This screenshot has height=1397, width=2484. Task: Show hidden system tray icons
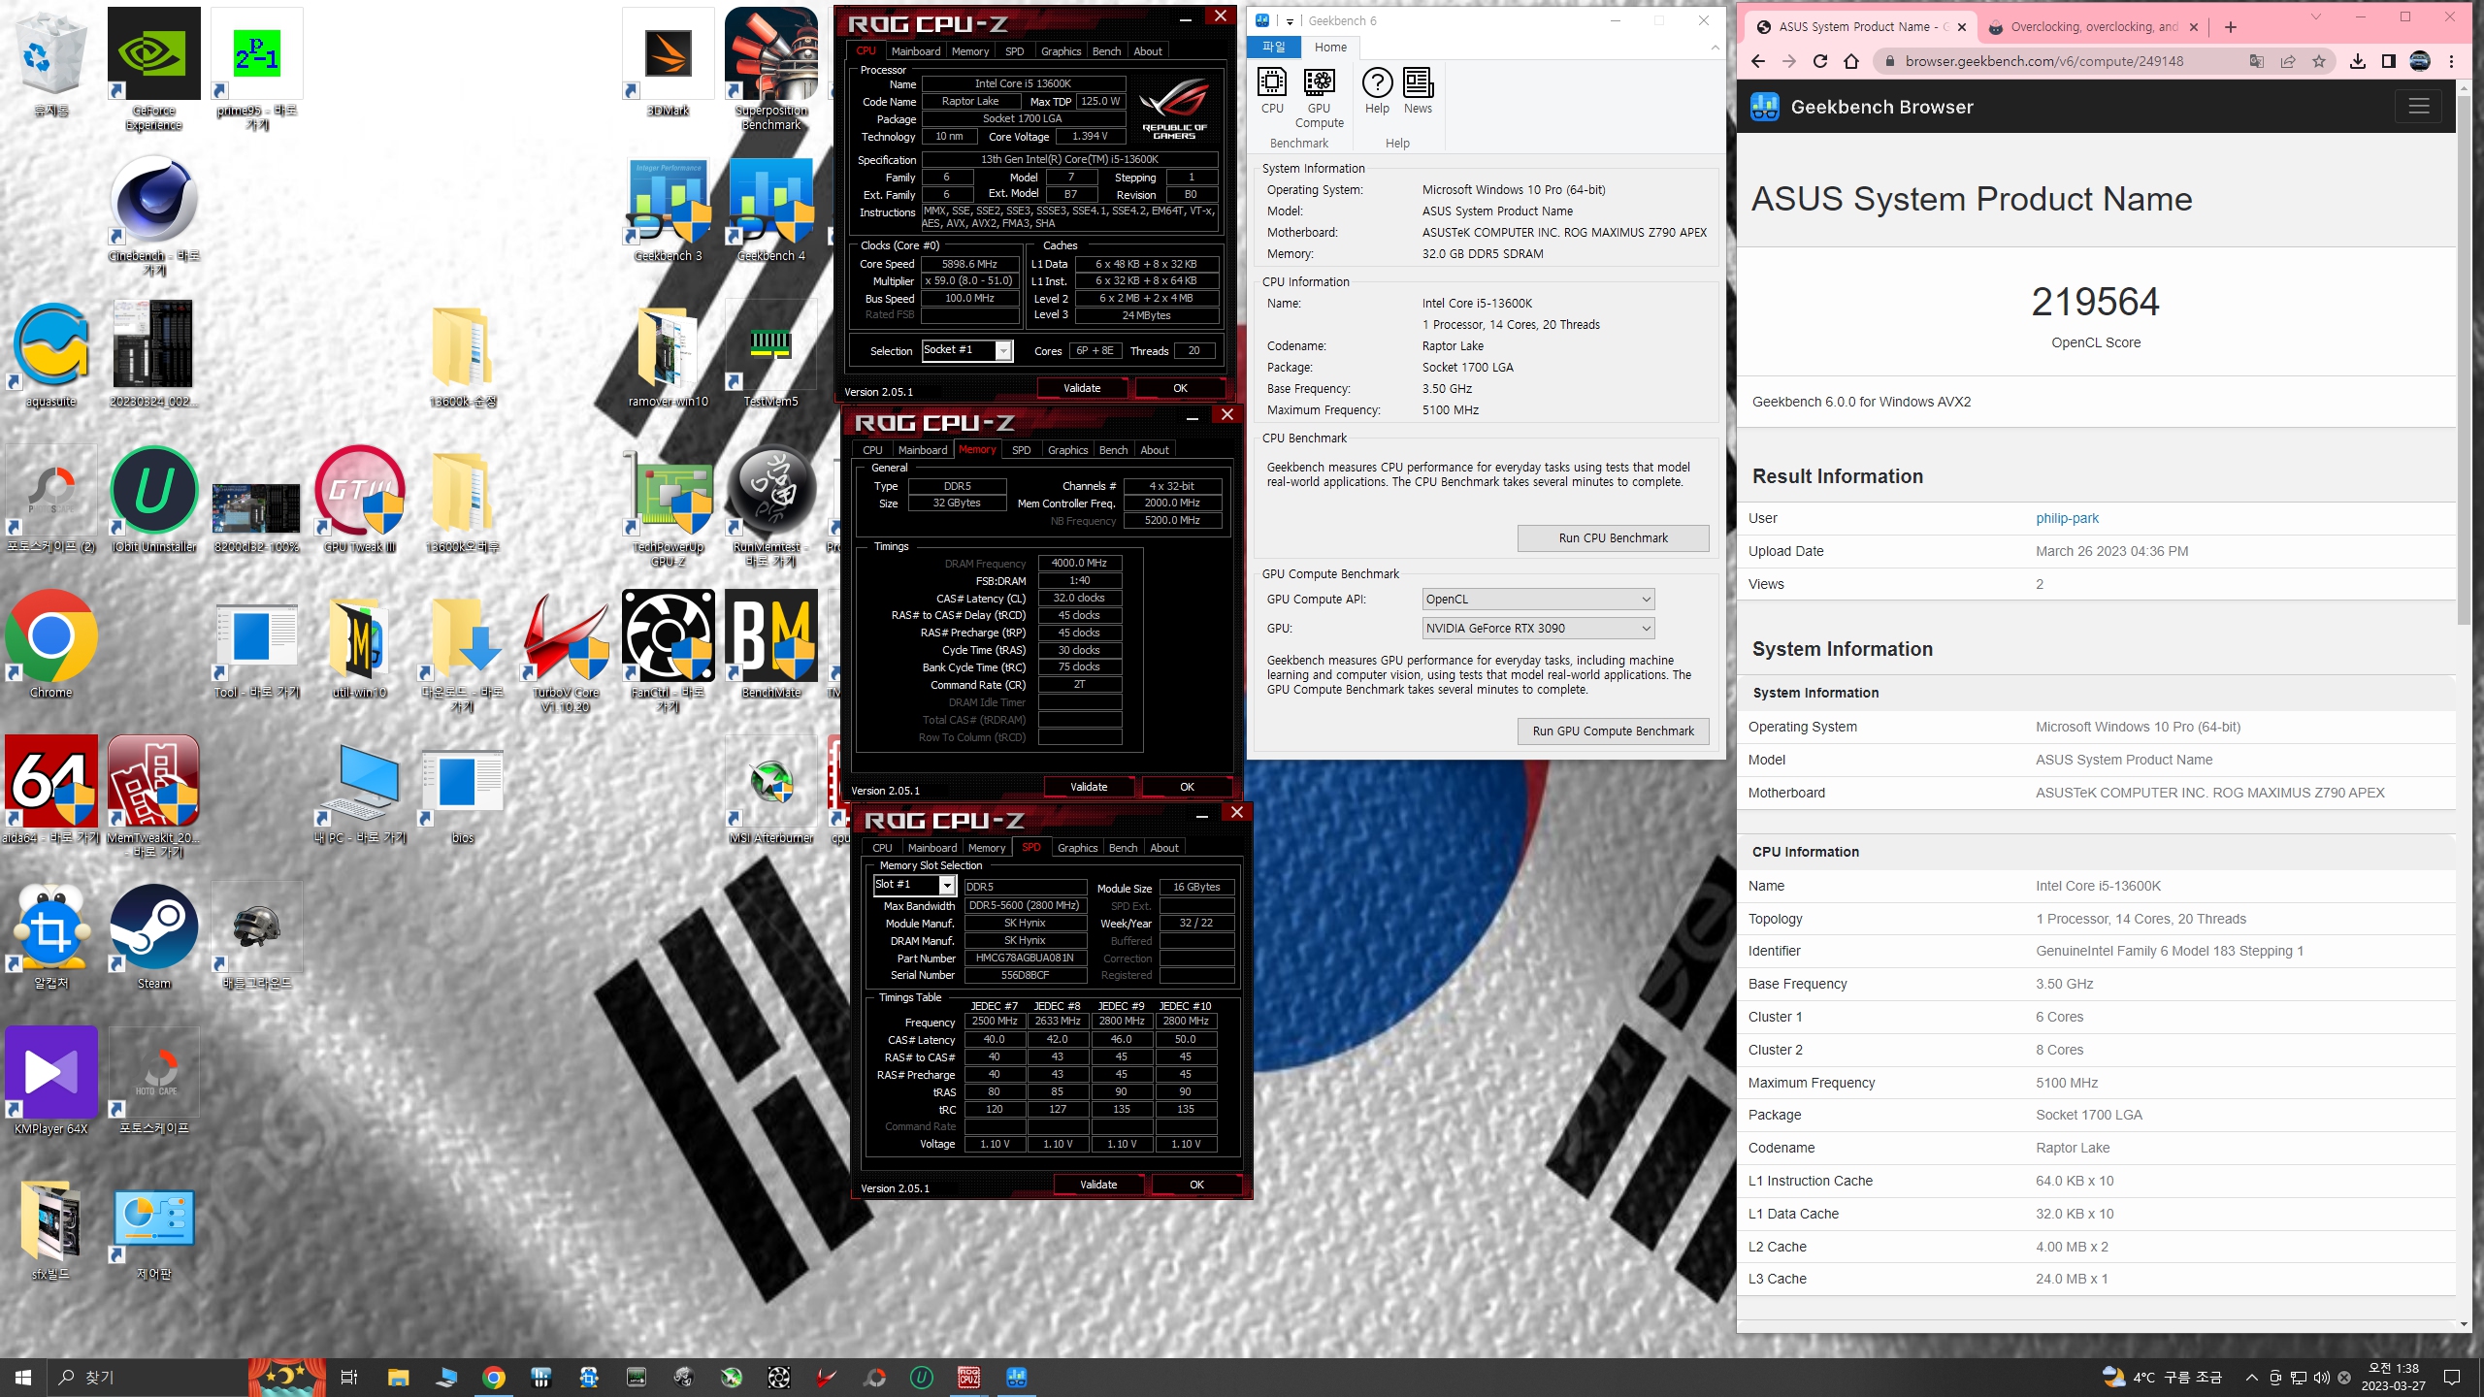point(2251,1378)
